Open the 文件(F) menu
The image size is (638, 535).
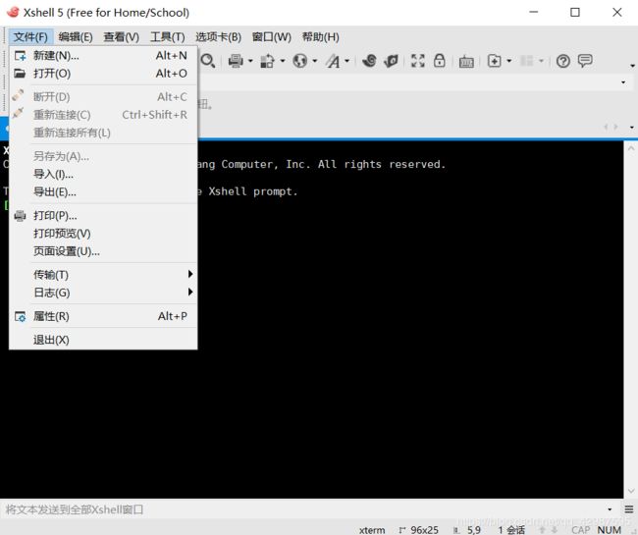30,37
